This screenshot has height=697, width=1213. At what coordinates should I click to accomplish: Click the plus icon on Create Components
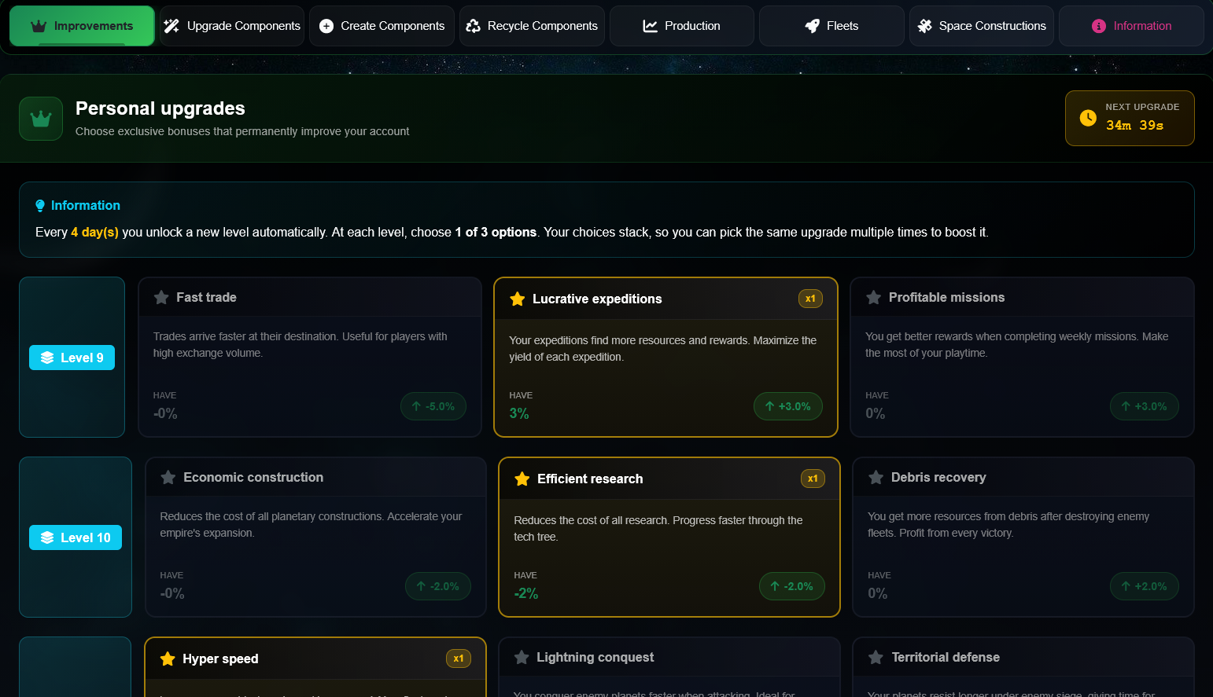326,25
